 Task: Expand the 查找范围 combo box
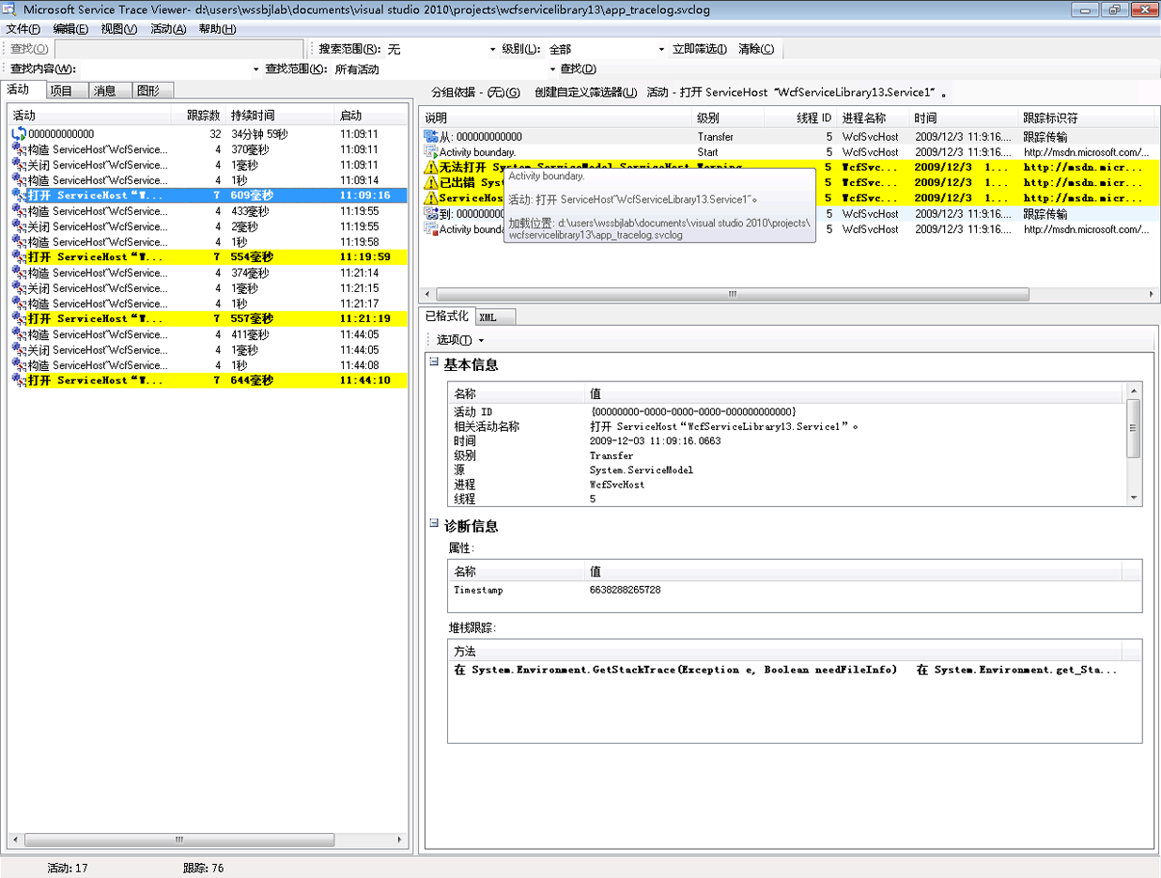[x=551, y=69]
